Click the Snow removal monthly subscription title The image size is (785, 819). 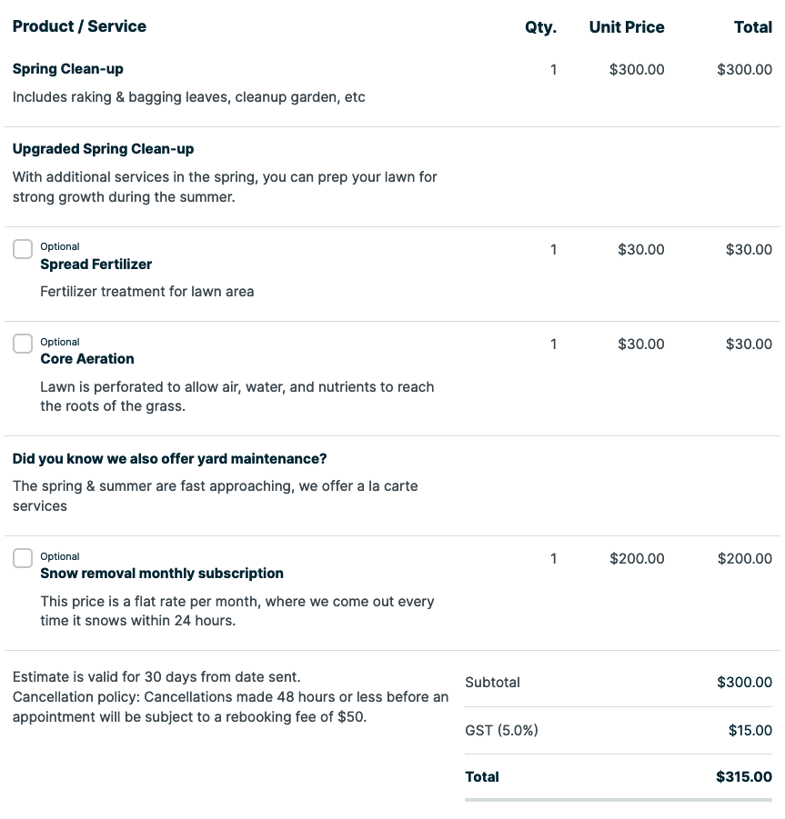pos(162,574)
